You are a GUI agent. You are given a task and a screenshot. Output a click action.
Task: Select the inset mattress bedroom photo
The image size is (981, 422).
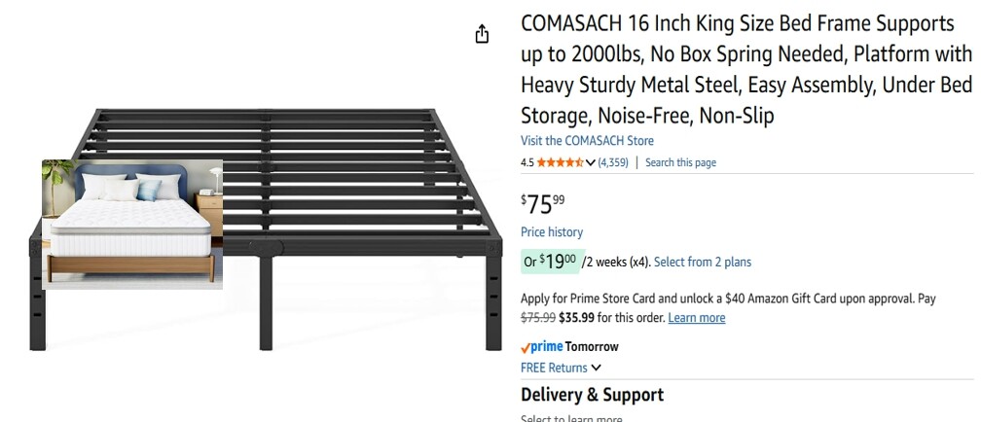coord(132,225)
